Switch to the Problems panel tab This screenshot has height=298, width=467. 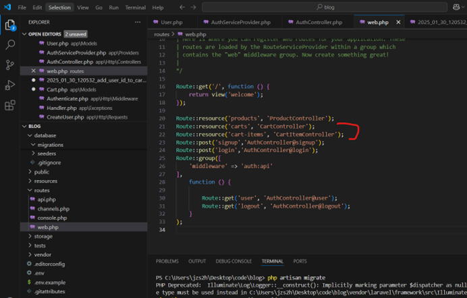168,261
